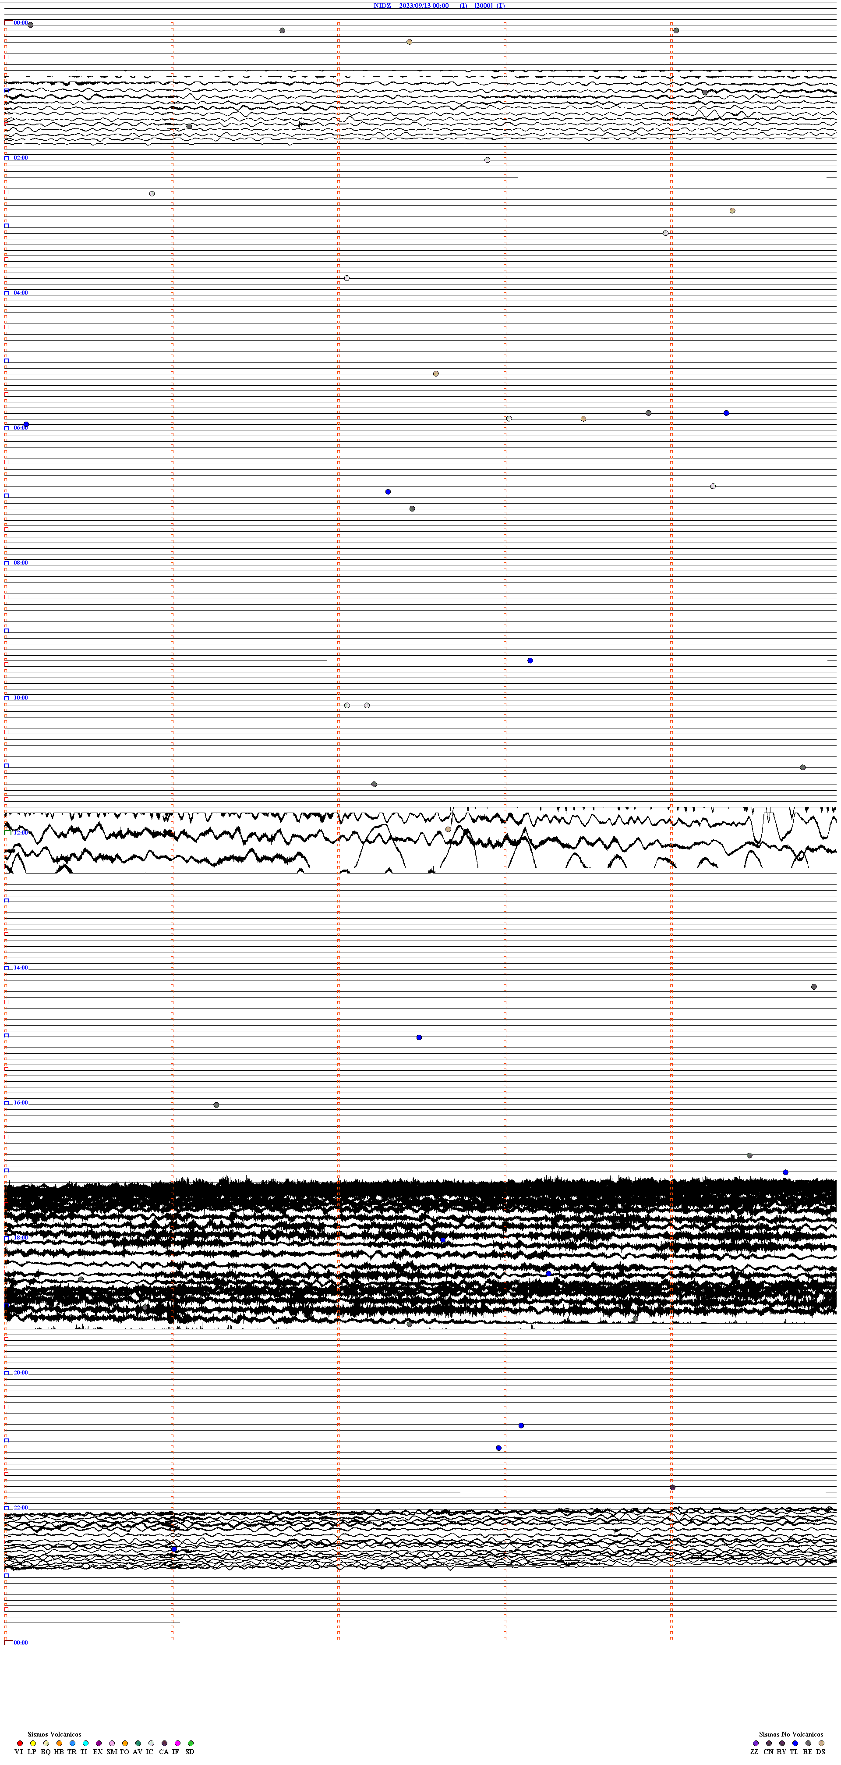
Task: Click the blue event marker overlapping the 06:00 label
Action: tap(26, 425)
